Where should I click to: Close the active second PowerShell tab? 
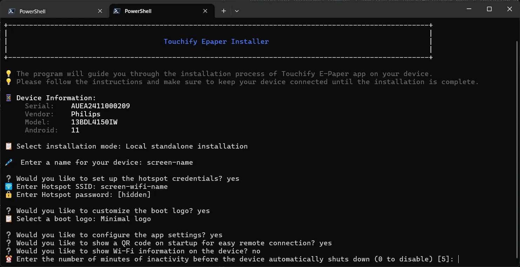pos(205,11)
